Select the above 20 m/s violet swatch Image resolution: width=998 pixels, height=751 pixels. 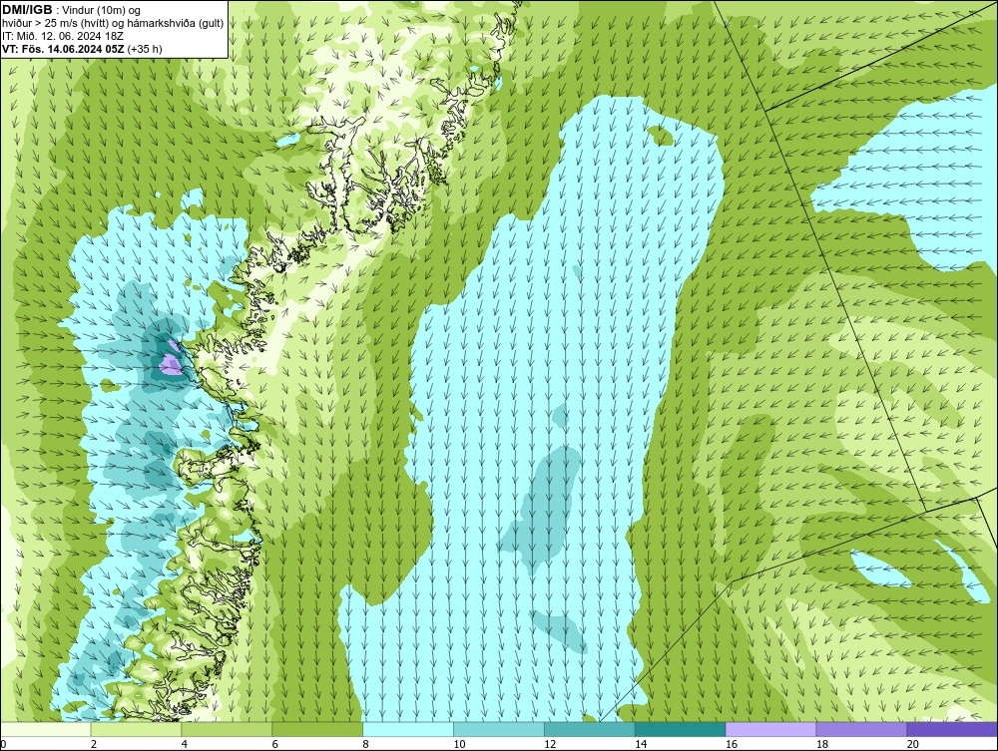pyautogui.click(x=952, y=729)
